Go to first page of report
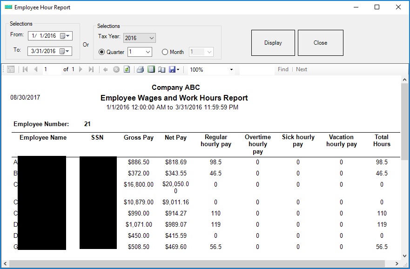Image resolution: width=410 pixels, height=269 pixels. tap(25, 69)
